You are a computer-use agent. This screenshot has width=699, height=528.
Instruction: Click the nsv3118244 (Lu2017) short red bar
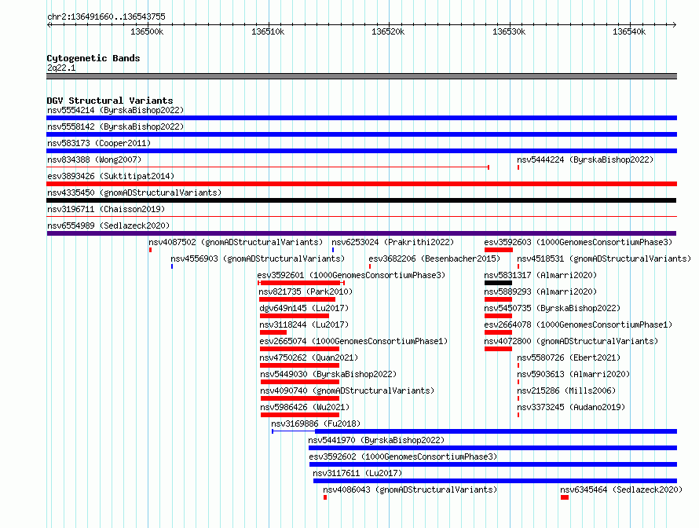(273, 332)
